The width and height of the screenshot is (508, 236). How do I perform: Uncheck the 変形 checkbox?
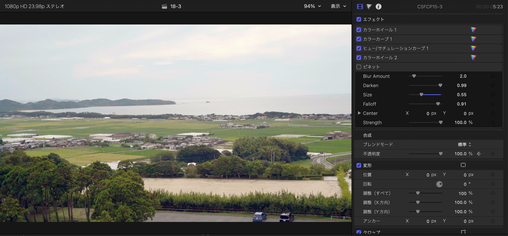tap(359, 165)
